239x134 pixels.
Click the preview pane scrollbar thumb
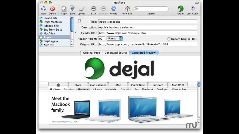(x=199, y=85)
